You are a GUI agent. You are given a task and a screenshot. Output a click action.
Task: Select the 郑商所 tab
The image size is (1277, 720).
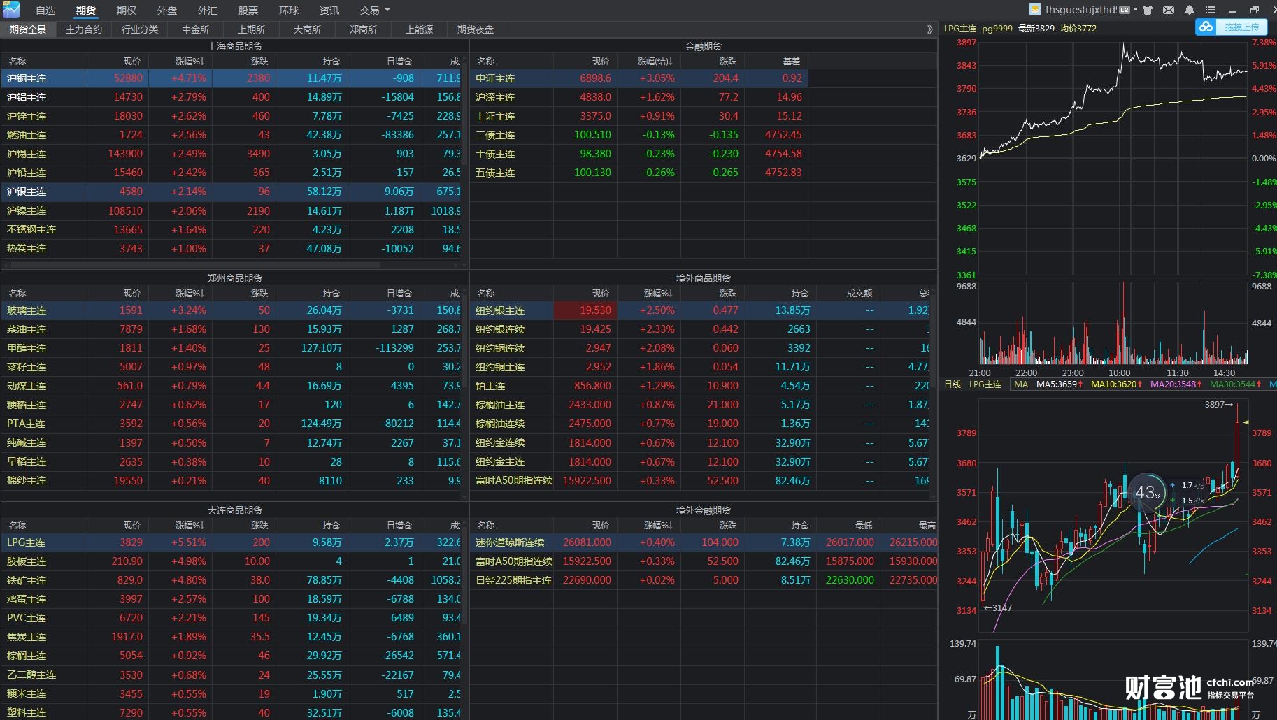tap(363, 29)
